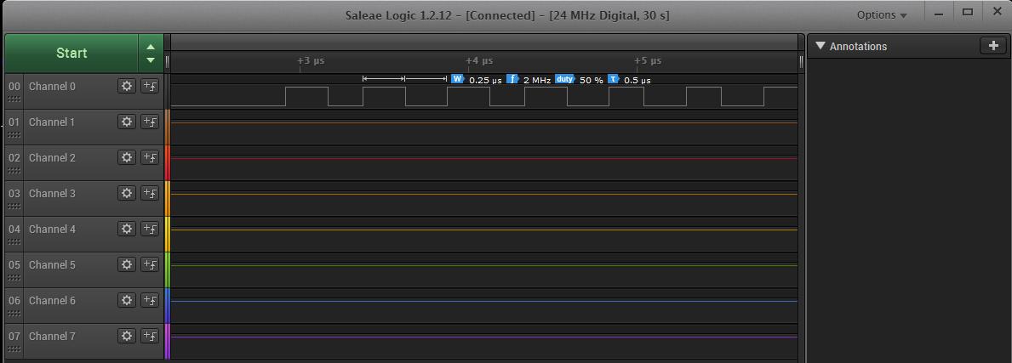Grab the Channel 3 drag handle dots
The width and height of the screenshot is (1012, 363).
(14, 207)
